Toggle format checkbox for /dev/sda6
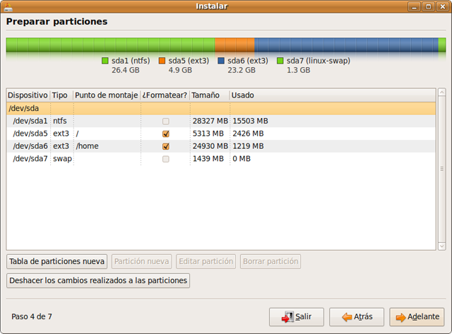Image resolution: width=452 pixels, height=334 pixels. [x=166, y=146]
